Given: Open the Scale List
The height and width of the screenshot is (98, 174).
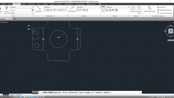Looking at the screenshot, I should coord(161,7).
